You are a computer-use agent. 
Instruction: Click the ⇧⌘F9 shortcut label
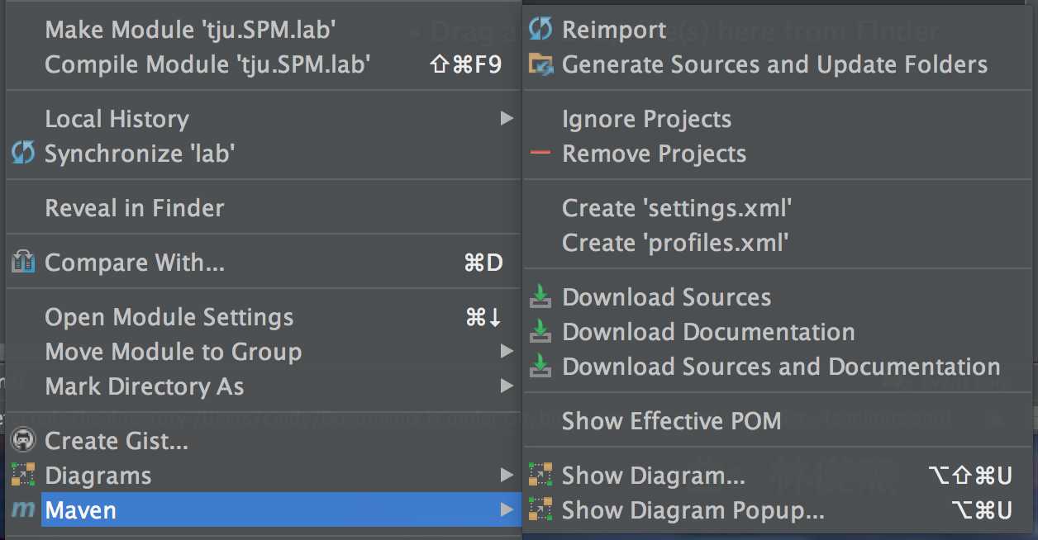[x=466, y=64]
